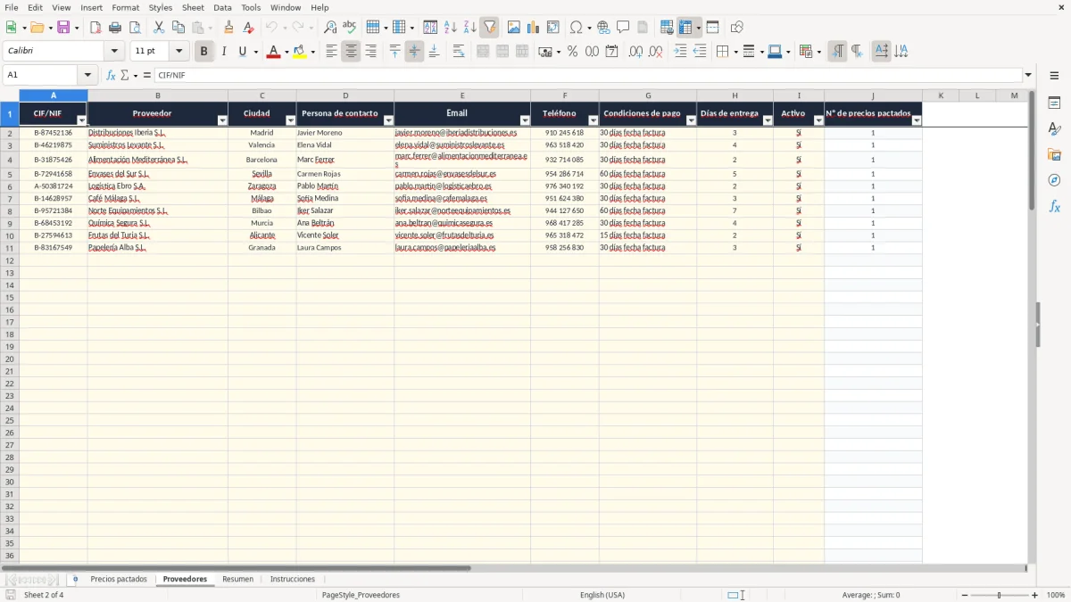This screenshot has width=1071, height=602.
Task: Click English (USA) language in status bar
Action: click(x=602, y=595)
